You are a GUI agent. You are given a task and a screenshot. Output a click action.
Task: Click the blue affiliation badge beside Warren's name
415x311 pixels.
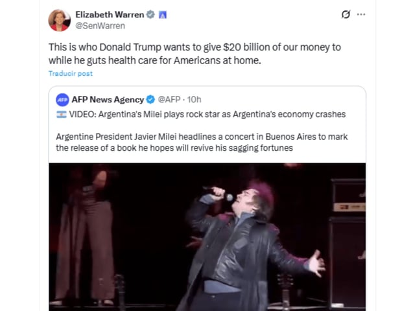click(163, 15)
